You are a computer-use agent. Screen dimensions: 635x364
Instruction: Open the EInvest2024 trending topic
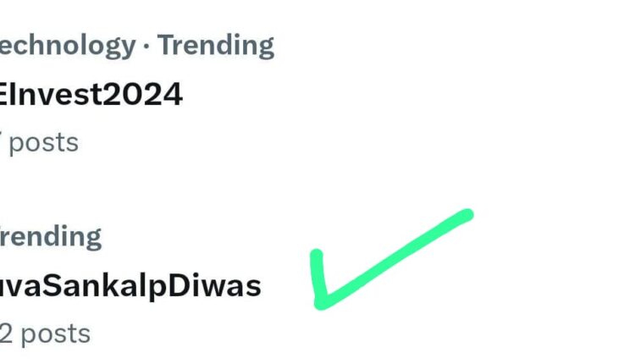point(91,94)
